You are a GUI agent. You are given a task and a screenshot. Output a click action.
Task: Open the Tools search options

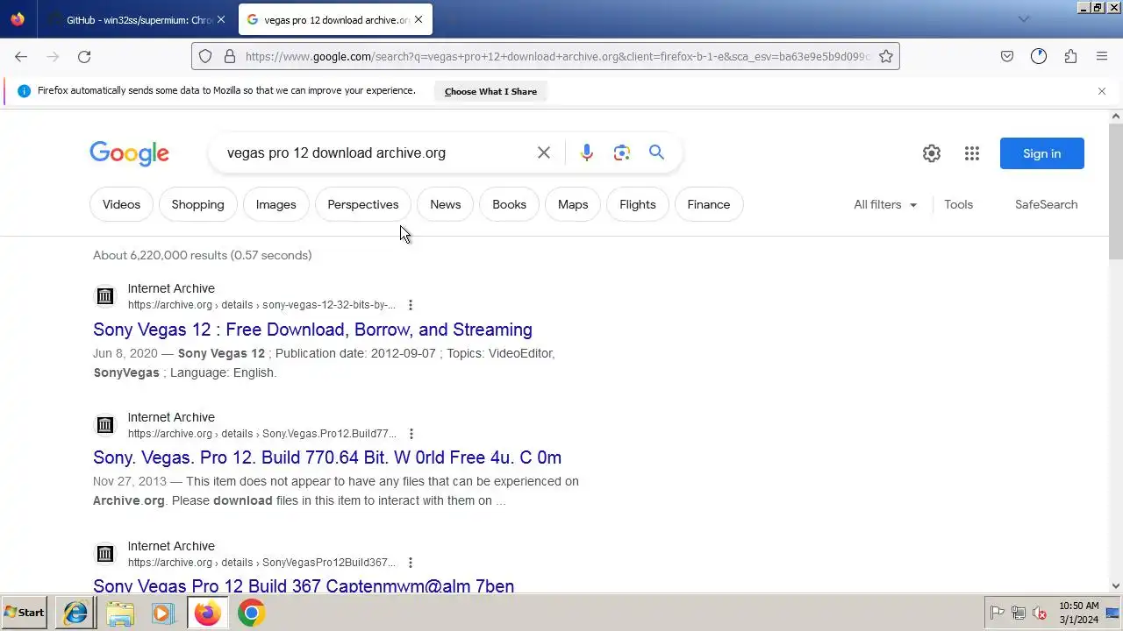click(x=958, y=204)
